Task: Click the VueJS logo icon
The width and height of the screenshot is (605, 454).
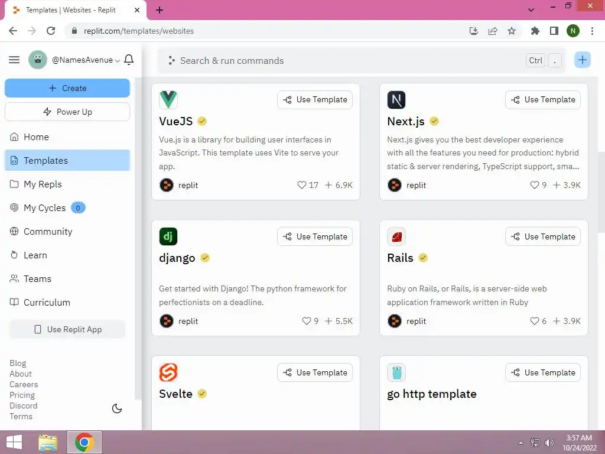Action: 168,99
